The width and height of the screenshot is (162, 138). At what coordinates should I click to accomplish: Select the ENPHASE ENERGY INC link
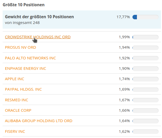pyautogui.click(x=25, y=68)
